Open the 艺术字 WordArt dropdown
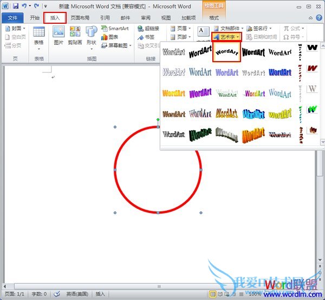The height and width of the screenshot is (300, 325). (x=226, y=37)
